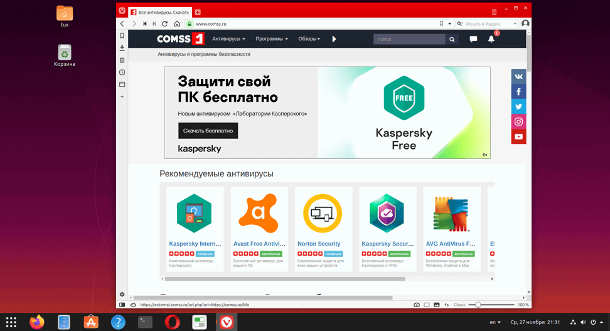Go forward with the Forward arrow

point(134,24)
